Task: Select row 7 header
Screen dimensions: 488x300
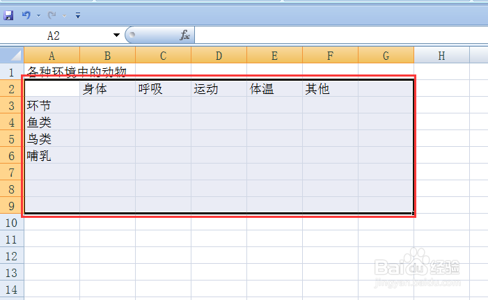Action: pos(12,173)
